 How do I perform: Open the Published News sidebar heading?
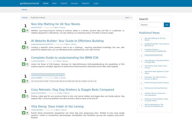[149, 33]
